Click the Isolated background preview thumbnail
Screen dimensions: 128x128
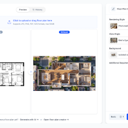(x=114, y=55)
